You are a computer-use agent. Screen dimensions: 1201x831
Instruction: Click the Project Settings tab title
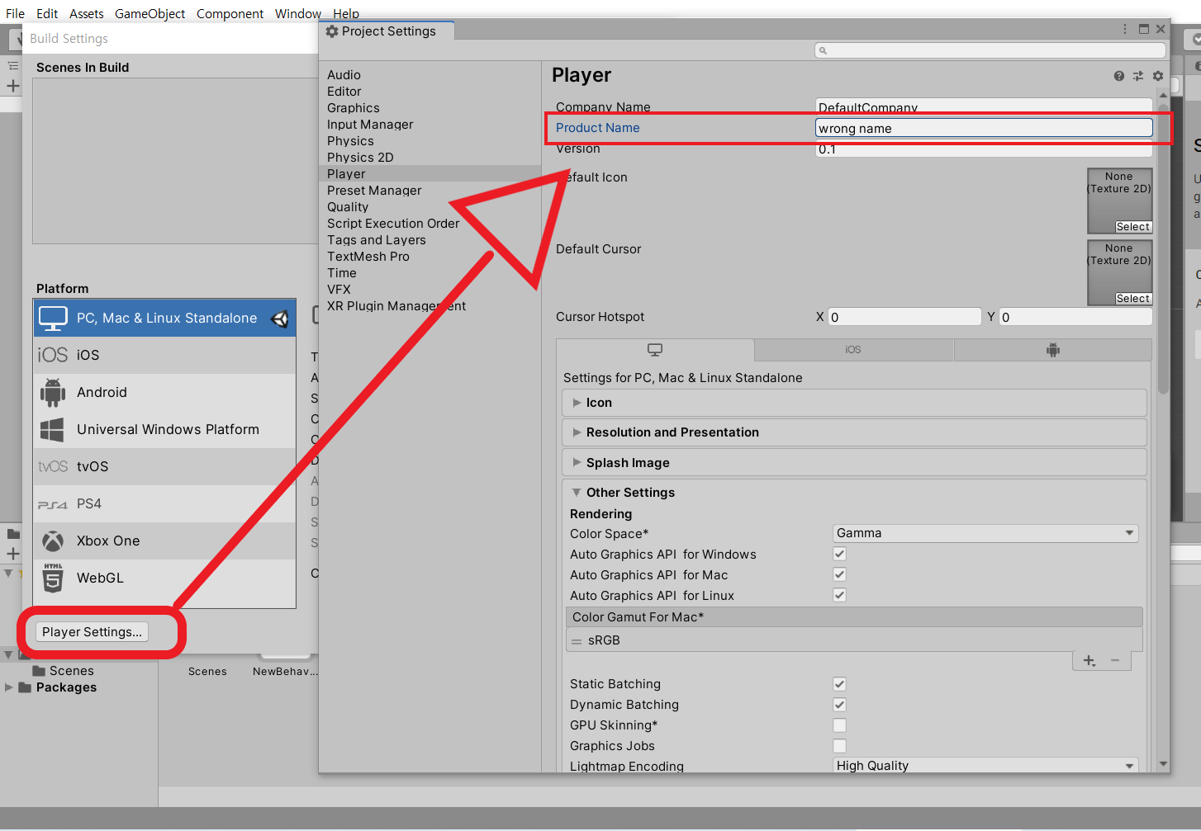click(388, 31)
